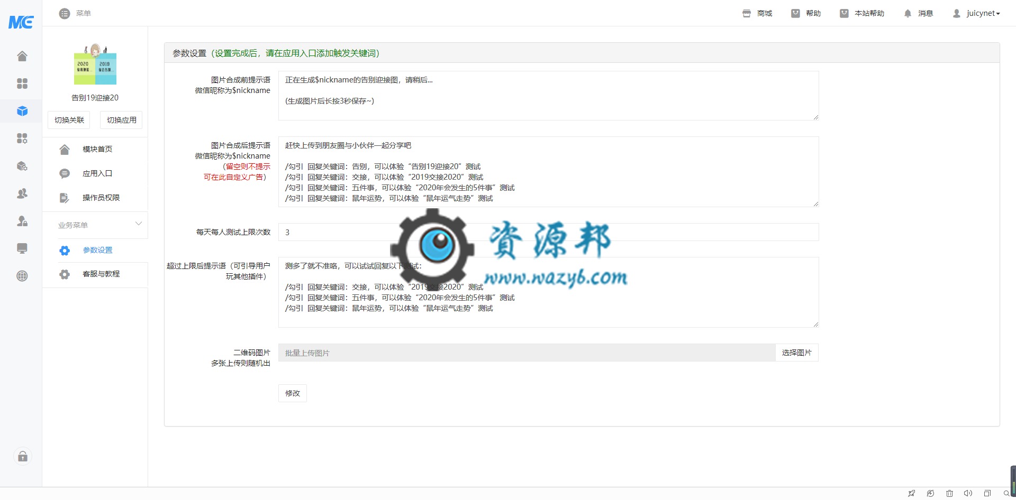Click the trash icon in status bar

949,493
